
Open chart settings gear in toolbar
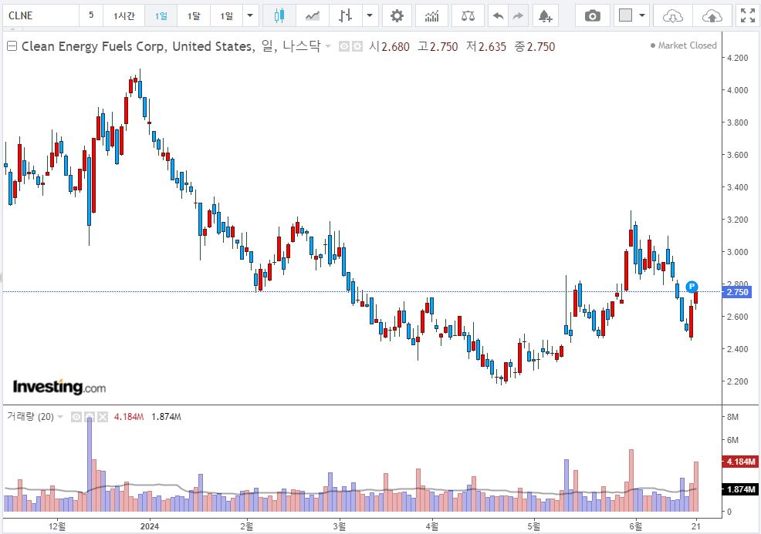coord(397,15)
